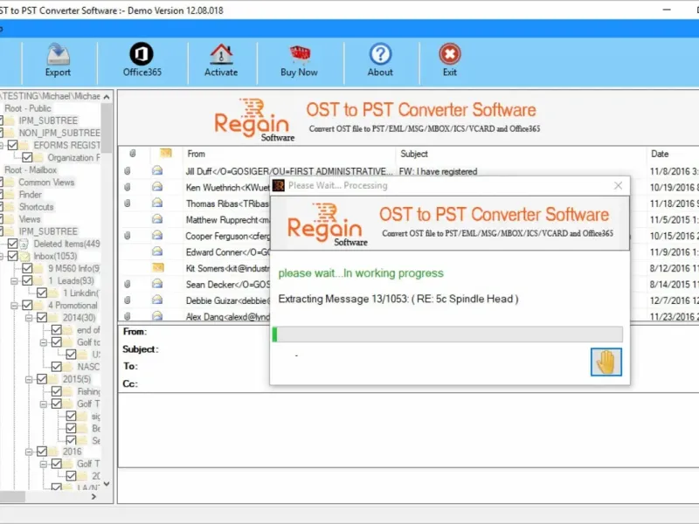Click attachment clip of Jill Duff email

(x=128, y=170)
